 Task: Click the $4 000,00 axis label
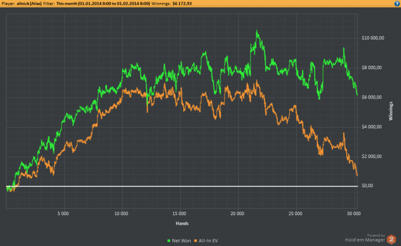[x=372, y=127]
